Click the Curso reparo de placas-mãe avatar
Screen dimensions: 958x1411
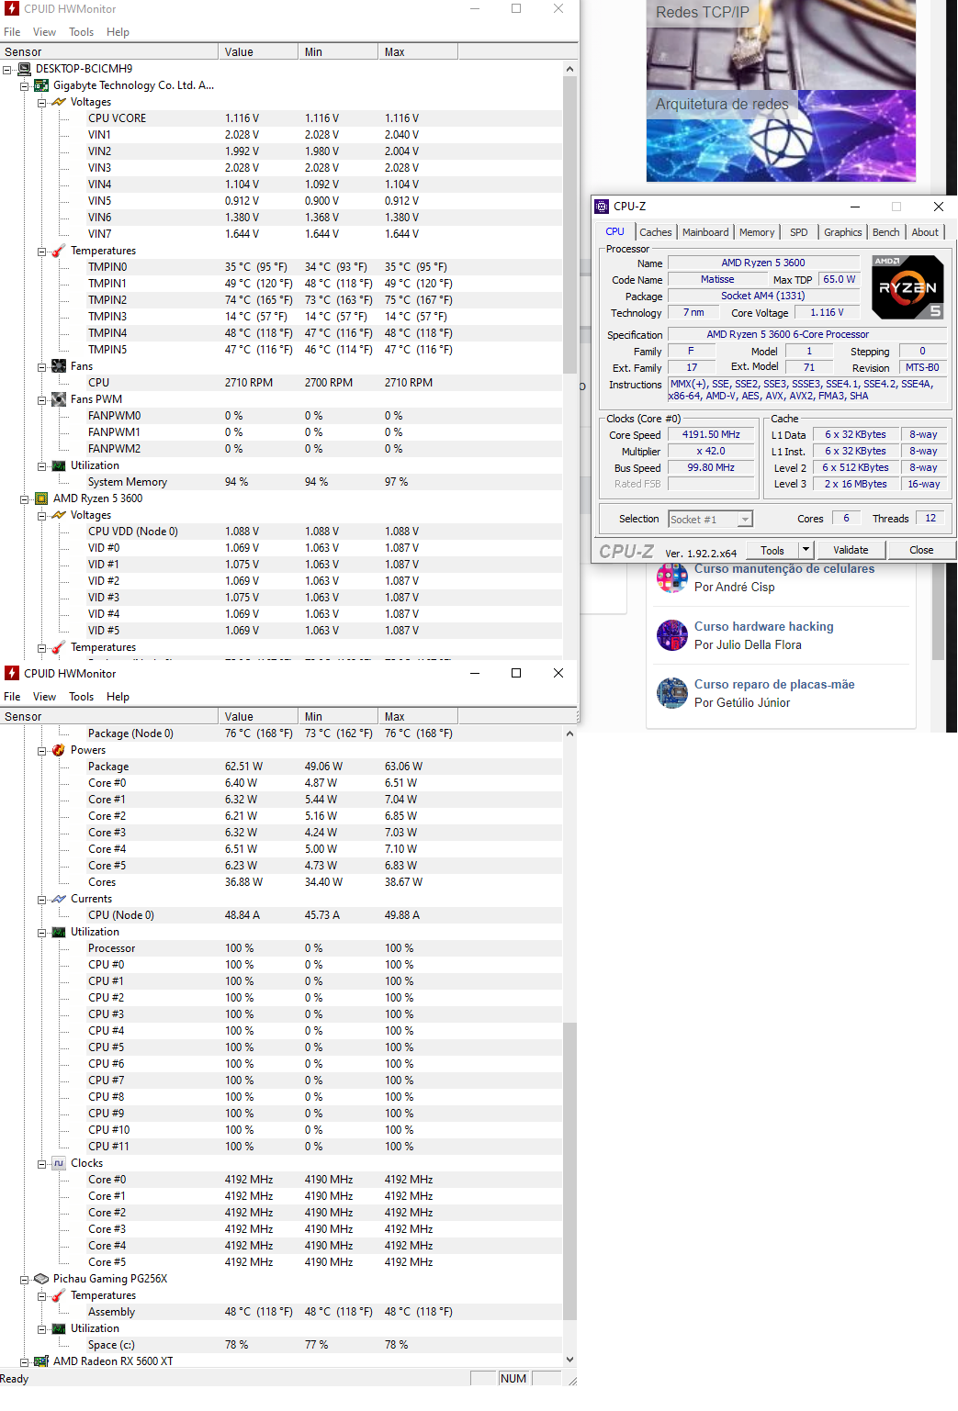click(x=672, y=693)
